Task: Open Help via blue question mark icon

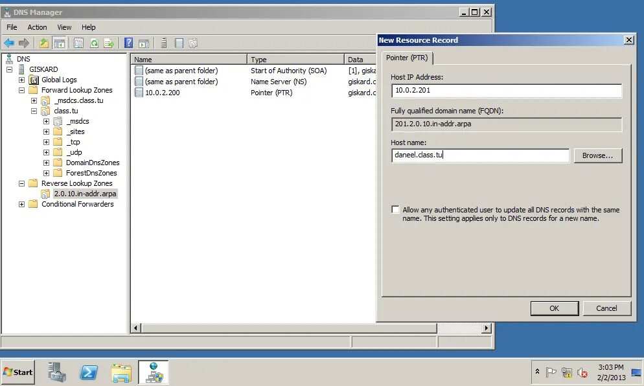Action: 128,43
